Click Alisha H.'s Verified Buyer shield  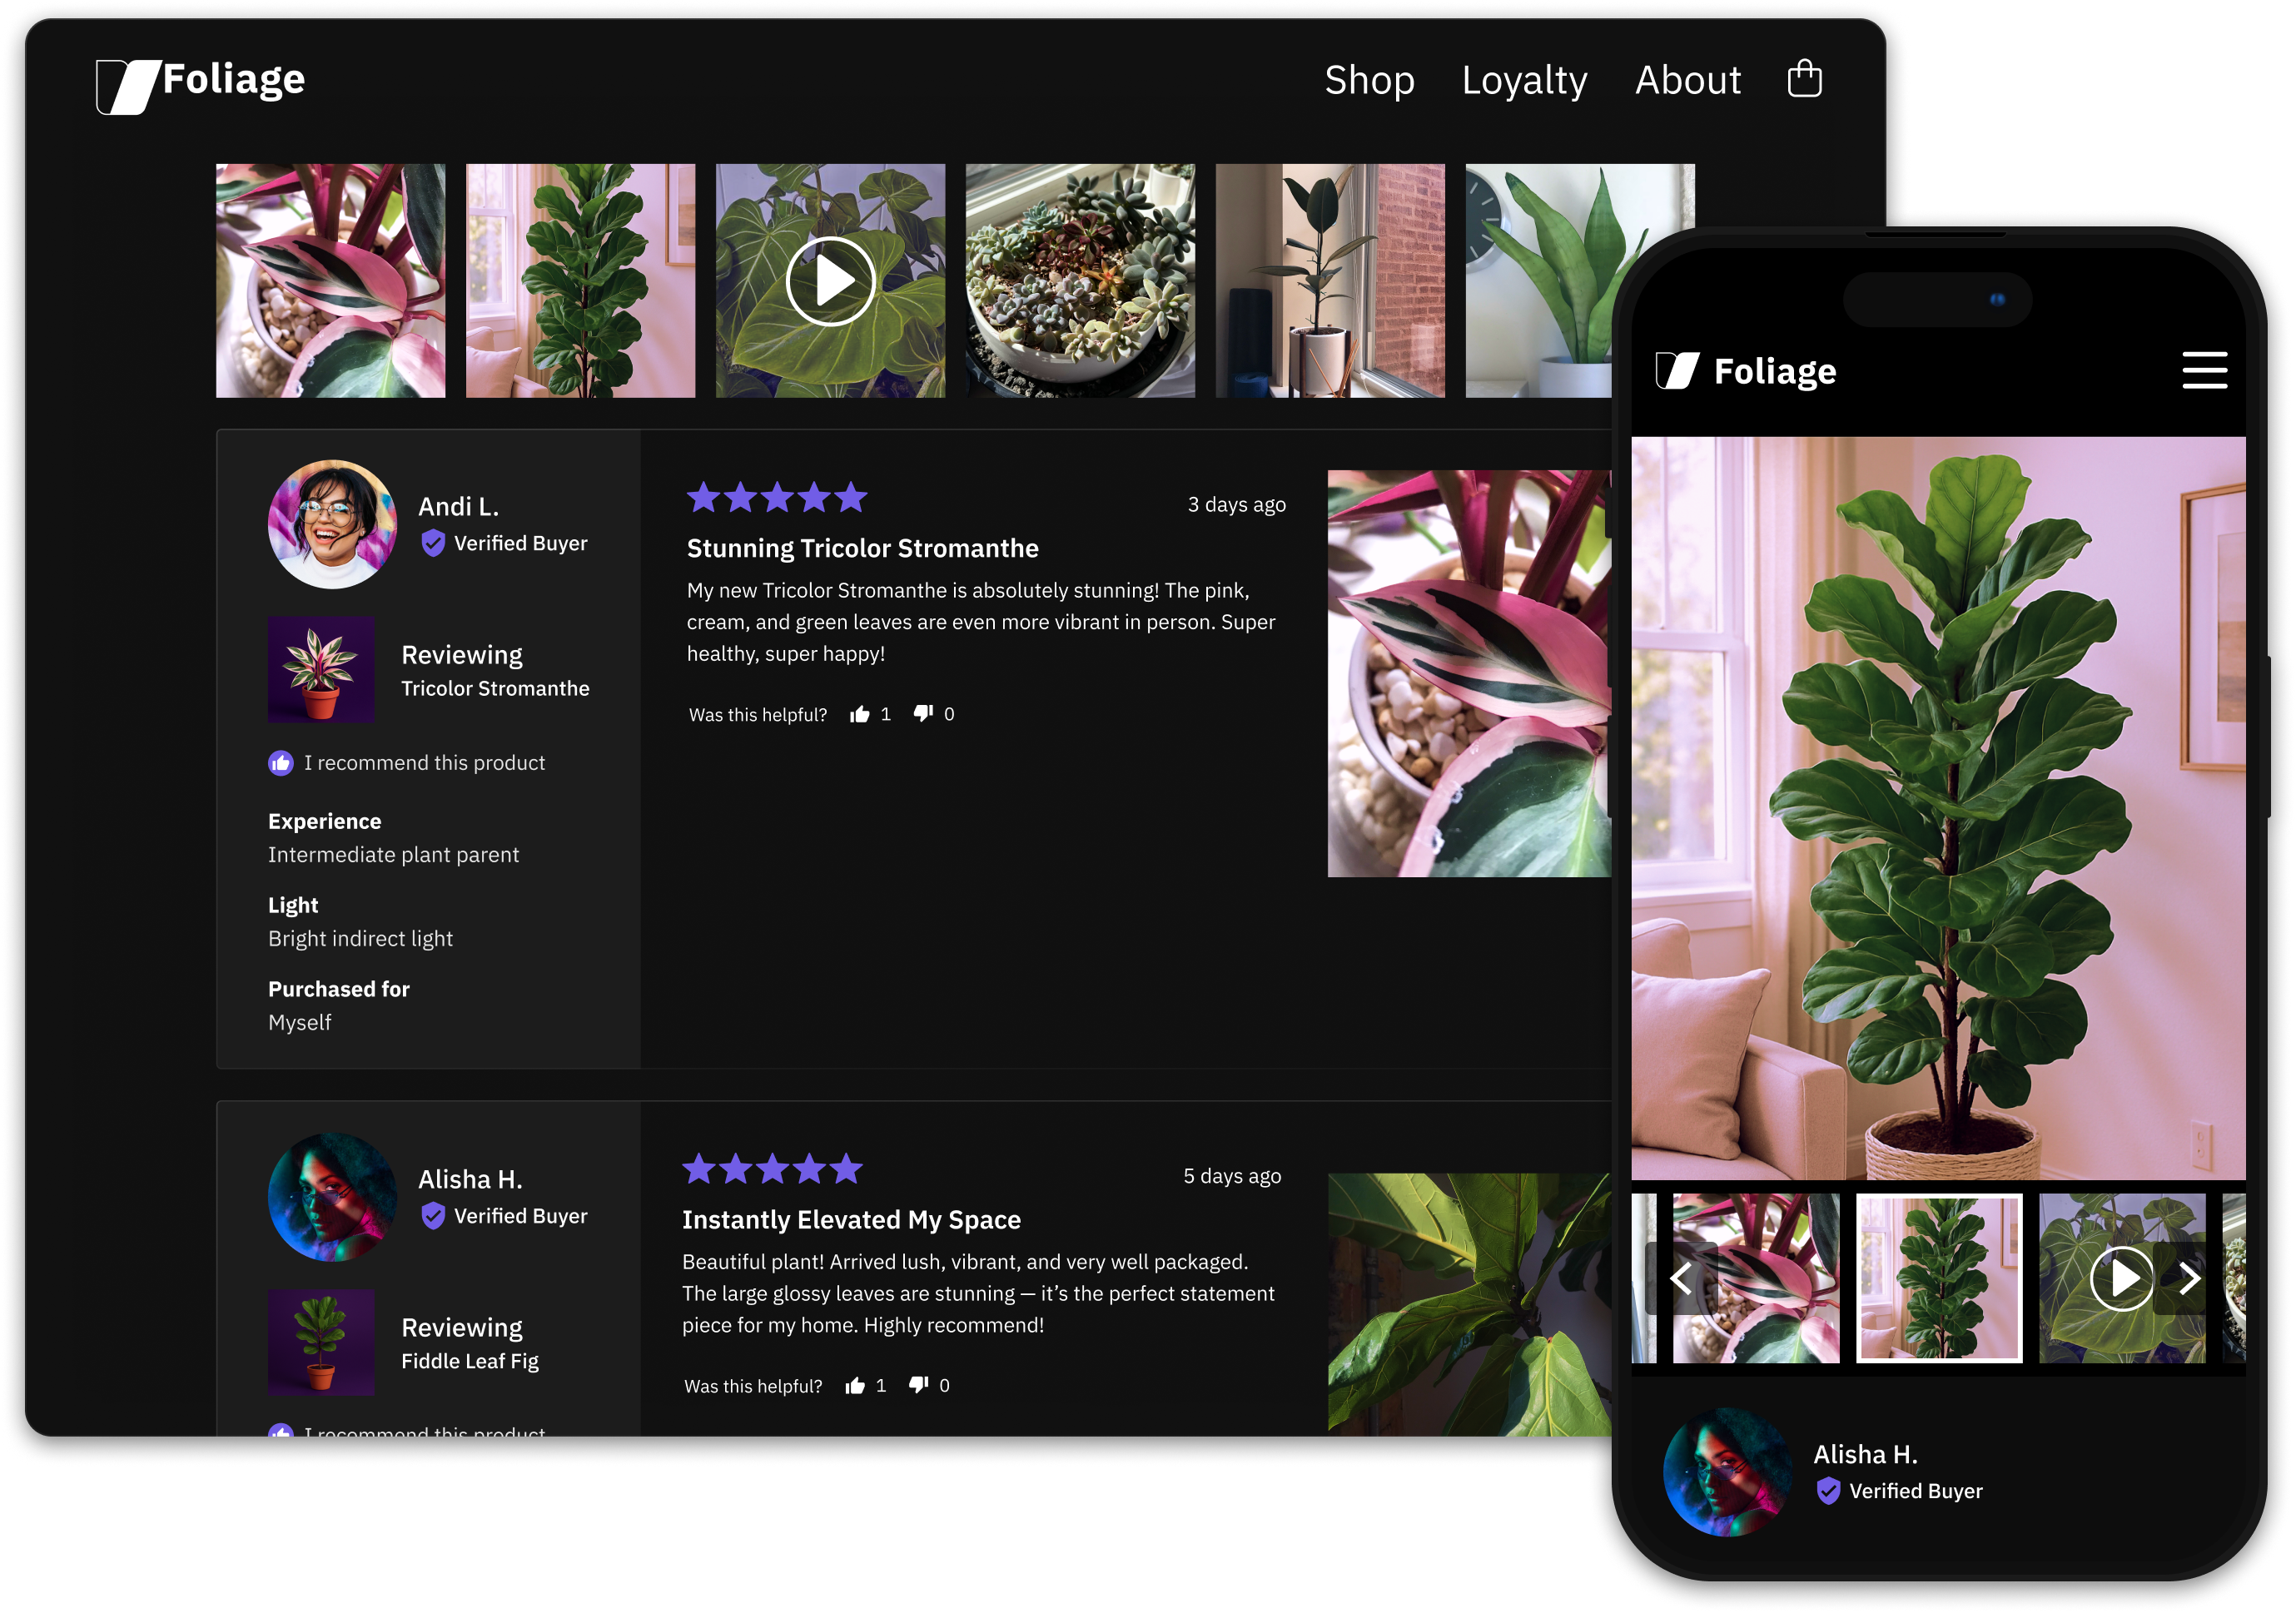pos(434,1216)
